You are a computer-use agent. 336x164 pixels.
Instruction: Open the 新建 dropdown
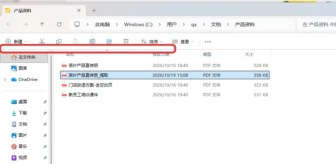click(16, 42)
